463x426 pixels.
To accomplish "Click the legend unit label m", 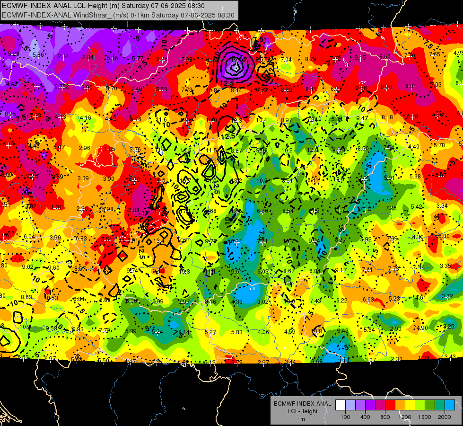I will (x=302, y=419).
